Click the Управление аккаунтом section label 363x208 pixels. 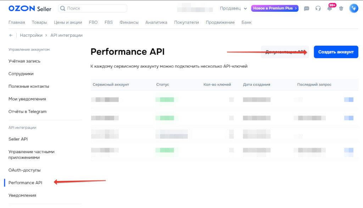point(29,50)
